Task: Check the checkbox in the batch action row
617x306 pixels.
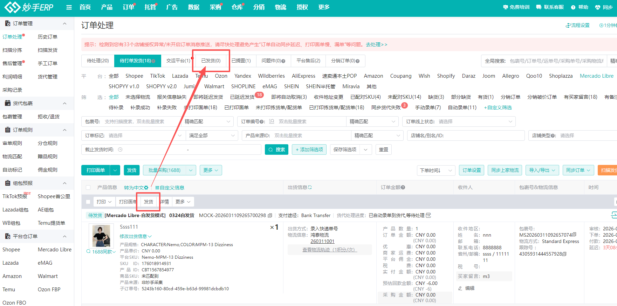Action: pyautogui.click(x=88, y=202)
